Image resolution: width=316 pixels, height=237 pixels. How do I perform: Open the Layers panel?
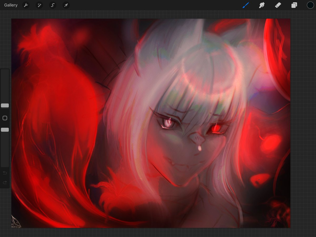[x=294, y=5]
